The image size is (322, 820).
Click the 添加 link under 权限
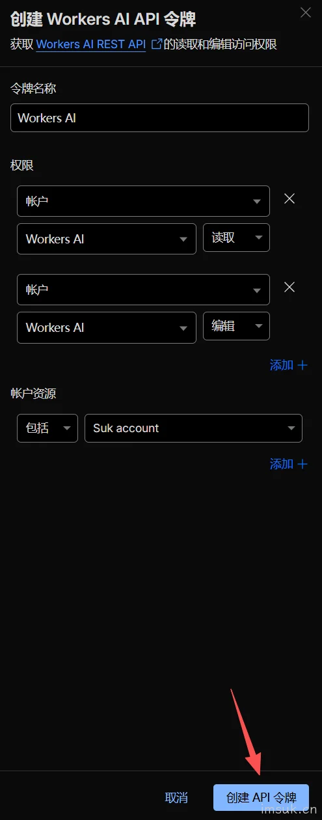pos(282,365)
